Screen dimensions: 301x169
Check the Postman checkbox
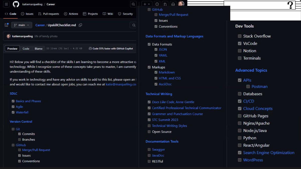[x=248, y=87]
